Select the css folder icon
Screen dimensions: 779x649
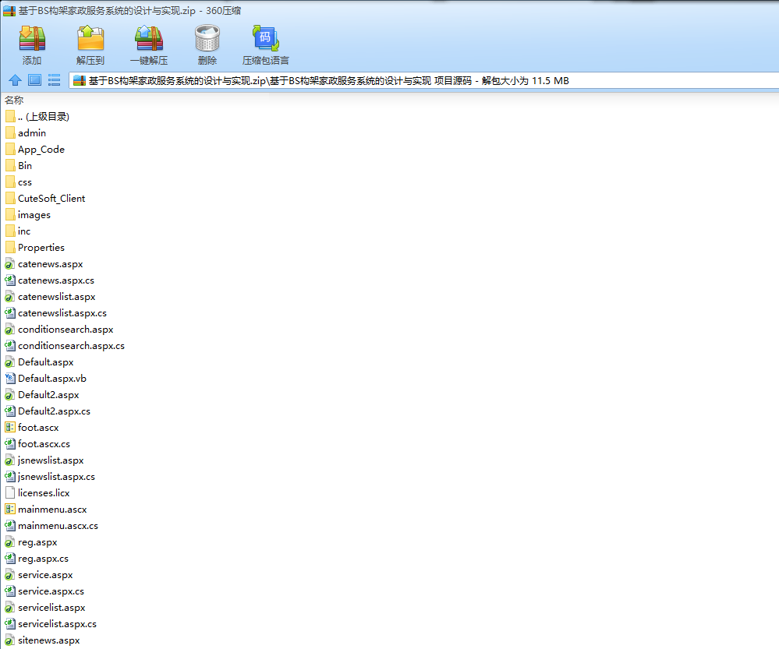10,182
